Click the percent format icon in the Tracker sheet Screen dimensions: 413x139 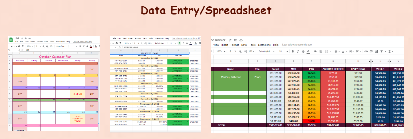tap(235, 51)
